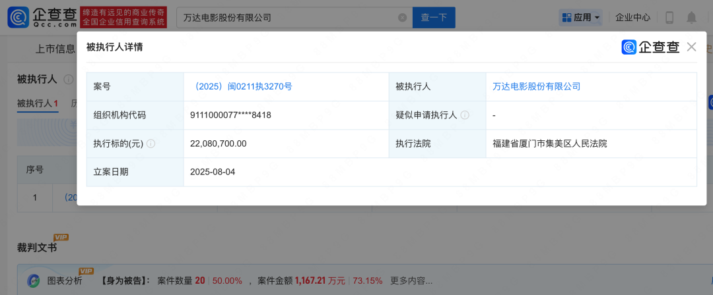Click info icon beside 执行标的(元)

(x=151, y=144)
